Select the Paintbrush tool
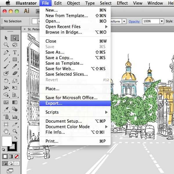The height and width of the screenshot is (174, 174). [x=6, y=66]
